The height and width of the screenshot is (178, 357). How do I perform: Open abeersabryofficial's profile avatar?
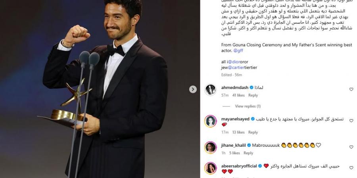pyautogui.click(x=210, y=168)
